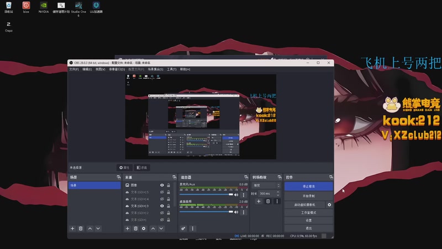Move source down in sources toolbar
This screenshot has width=442, height=249.
point(161,229)
